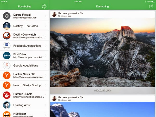The width and height of the screenshot is (156, 117).
Task: Open the DestinyOverwatch youtube.com URL
Action: click(29, 37)
